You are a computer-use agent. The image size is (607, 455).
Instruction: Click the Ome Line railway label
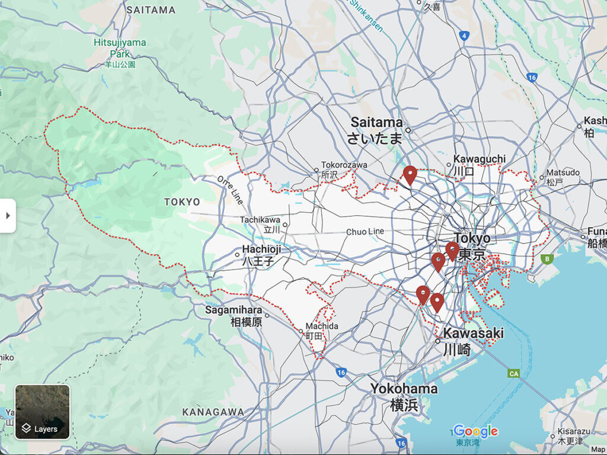tap(231, 190)
